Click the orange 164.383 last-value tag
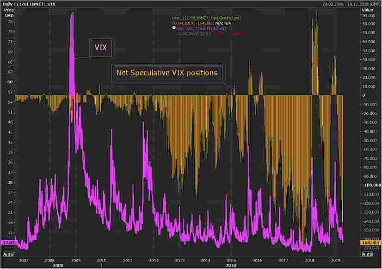Screen dimensions: 382x269 tap(367, 243)
